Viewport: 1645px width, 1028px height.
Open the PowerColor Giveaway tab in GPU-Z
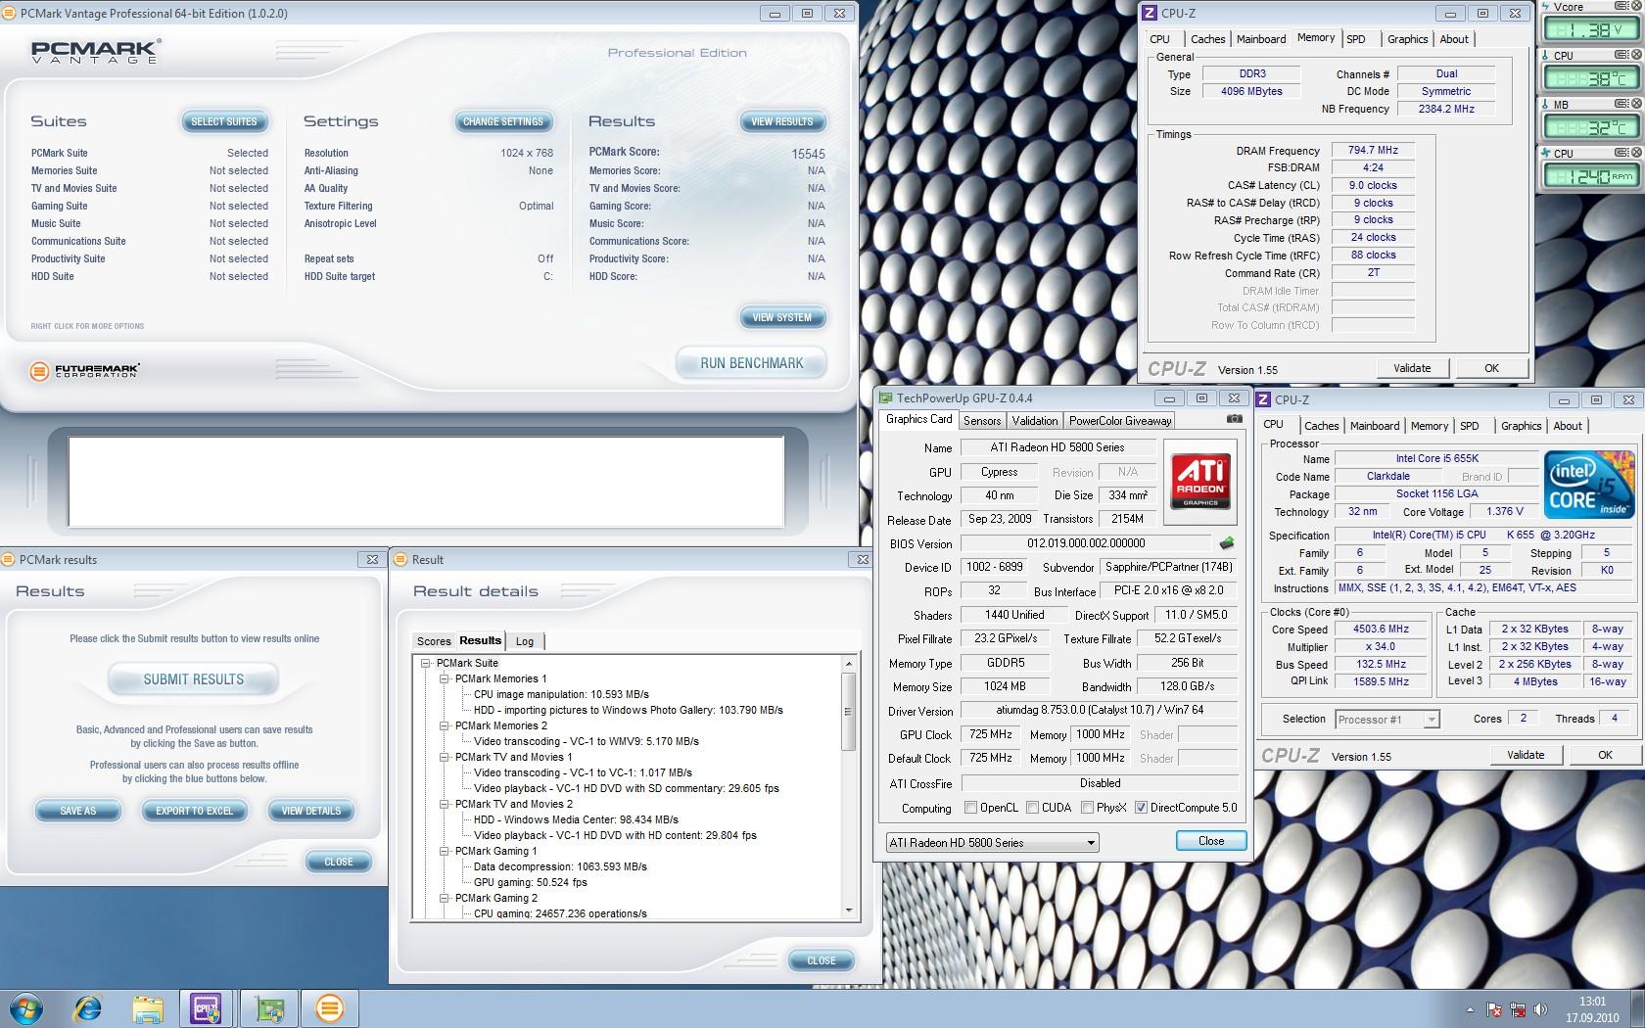pos(1120,421)
